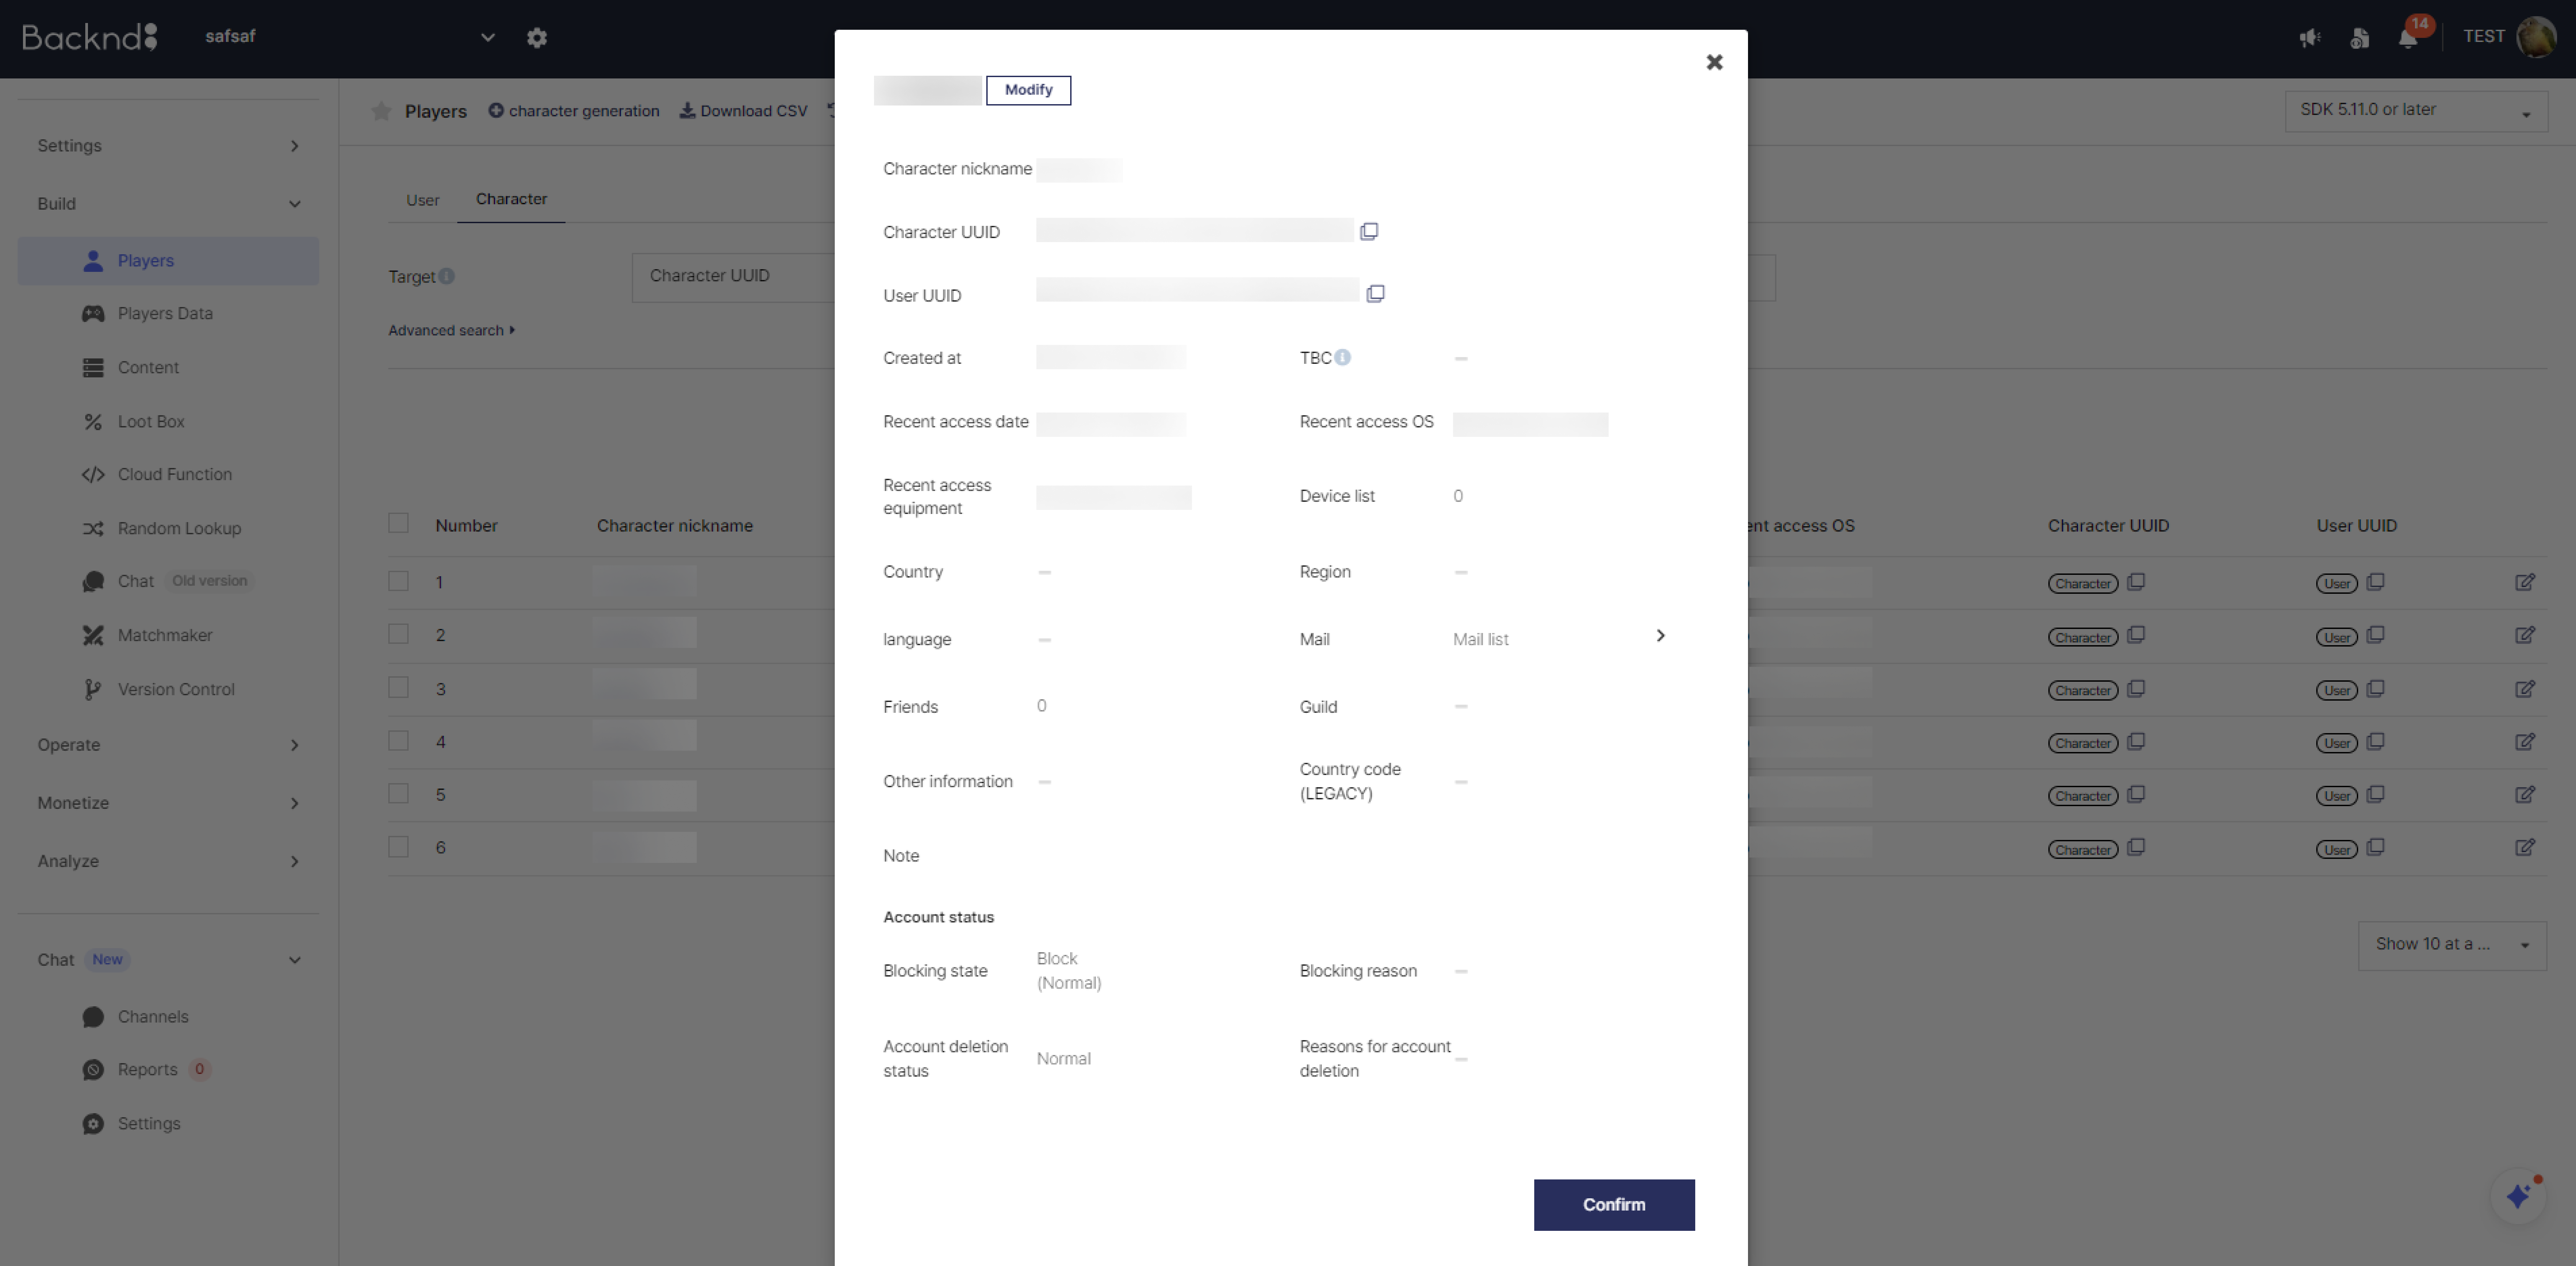This screenshot has height=1266, width=2576.
Task: Open project settings gear icon
Action: click(537, 38)
